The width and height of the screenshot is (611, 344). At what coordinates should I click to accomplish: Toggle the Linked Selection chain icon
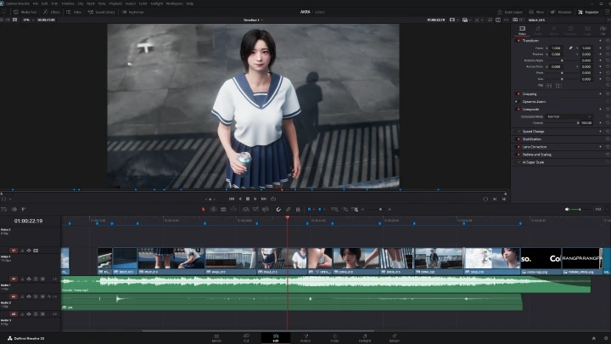pyautogui.click(x=288, y=210)
